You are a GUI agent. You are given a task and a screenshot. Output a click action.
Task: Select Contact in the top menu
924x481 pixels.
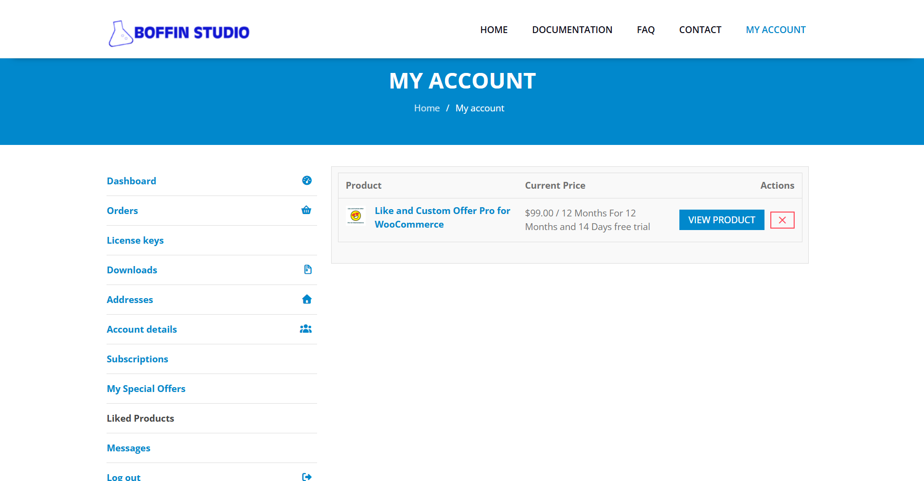click(x=700, y=30)
